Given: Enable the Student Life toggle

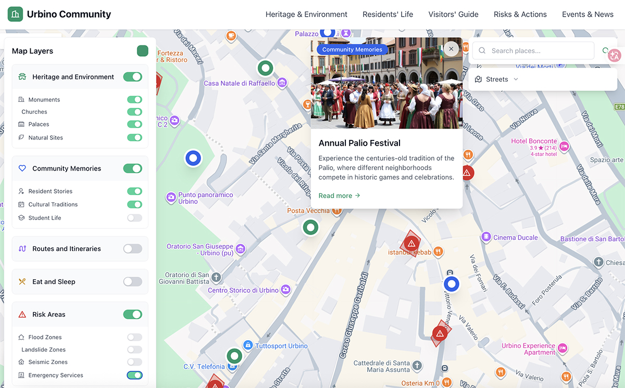Looking at the screenshot, I should click(135, 218).
